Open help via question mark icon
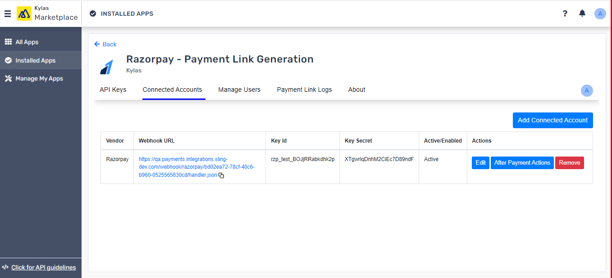 [x=565, y=13]
